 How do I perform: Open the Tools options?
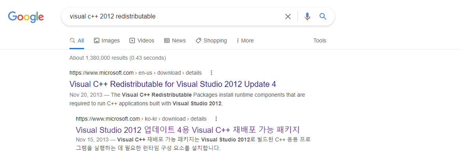[x=320, y=40]
